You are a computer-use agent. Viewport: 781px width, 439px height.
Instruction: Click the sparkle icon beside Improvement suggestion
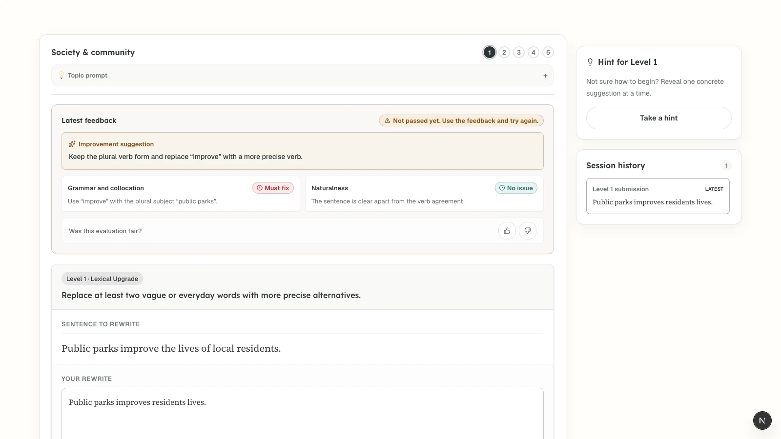[x=72, y=144]
